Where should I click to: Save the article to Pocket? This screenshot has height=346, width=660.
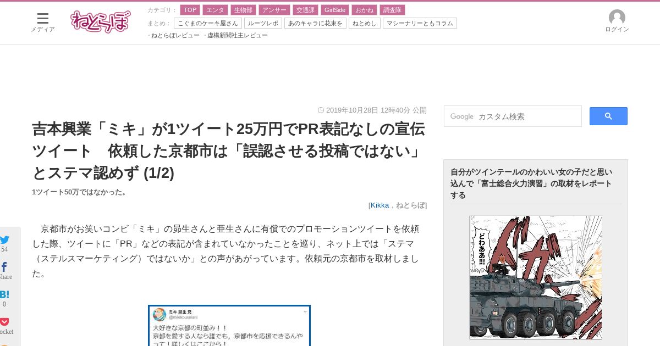point(4,322)
